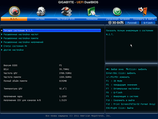The image size is (158, 119).
Task: Click Напряжение ОЗУ для каналов A/B label
Action: coord(22,100)
